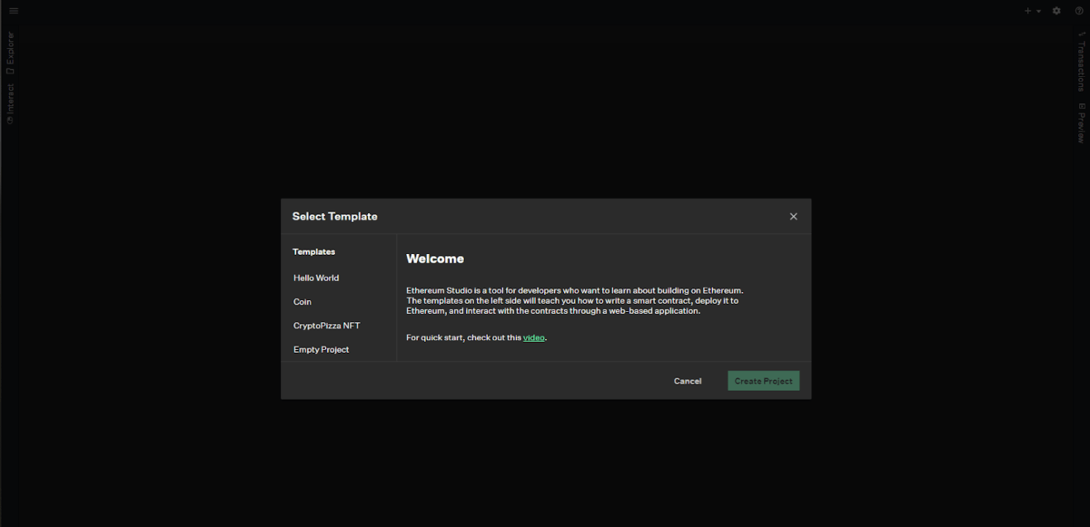Image resolution: width=1090 pixels, height=527 pixels.
Task: Close the Select Template dialog
Action: tap(793, 217)
